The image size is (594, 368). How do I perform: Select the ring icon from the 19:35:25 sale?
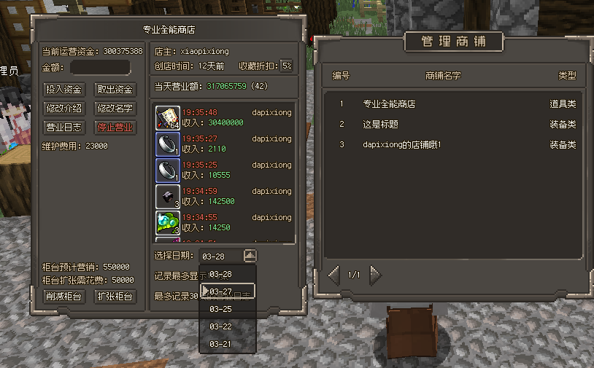(x=167, y=171)
